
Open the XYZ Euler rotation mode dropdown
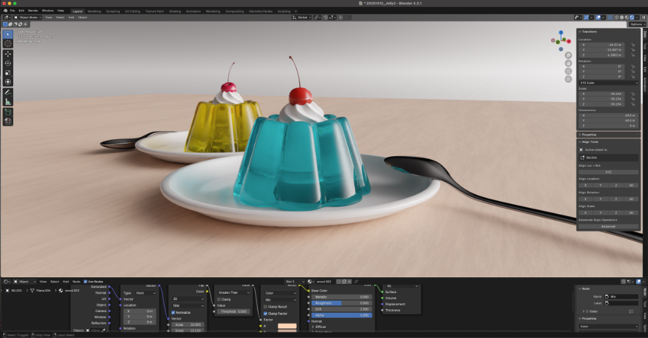pos(608,83)
